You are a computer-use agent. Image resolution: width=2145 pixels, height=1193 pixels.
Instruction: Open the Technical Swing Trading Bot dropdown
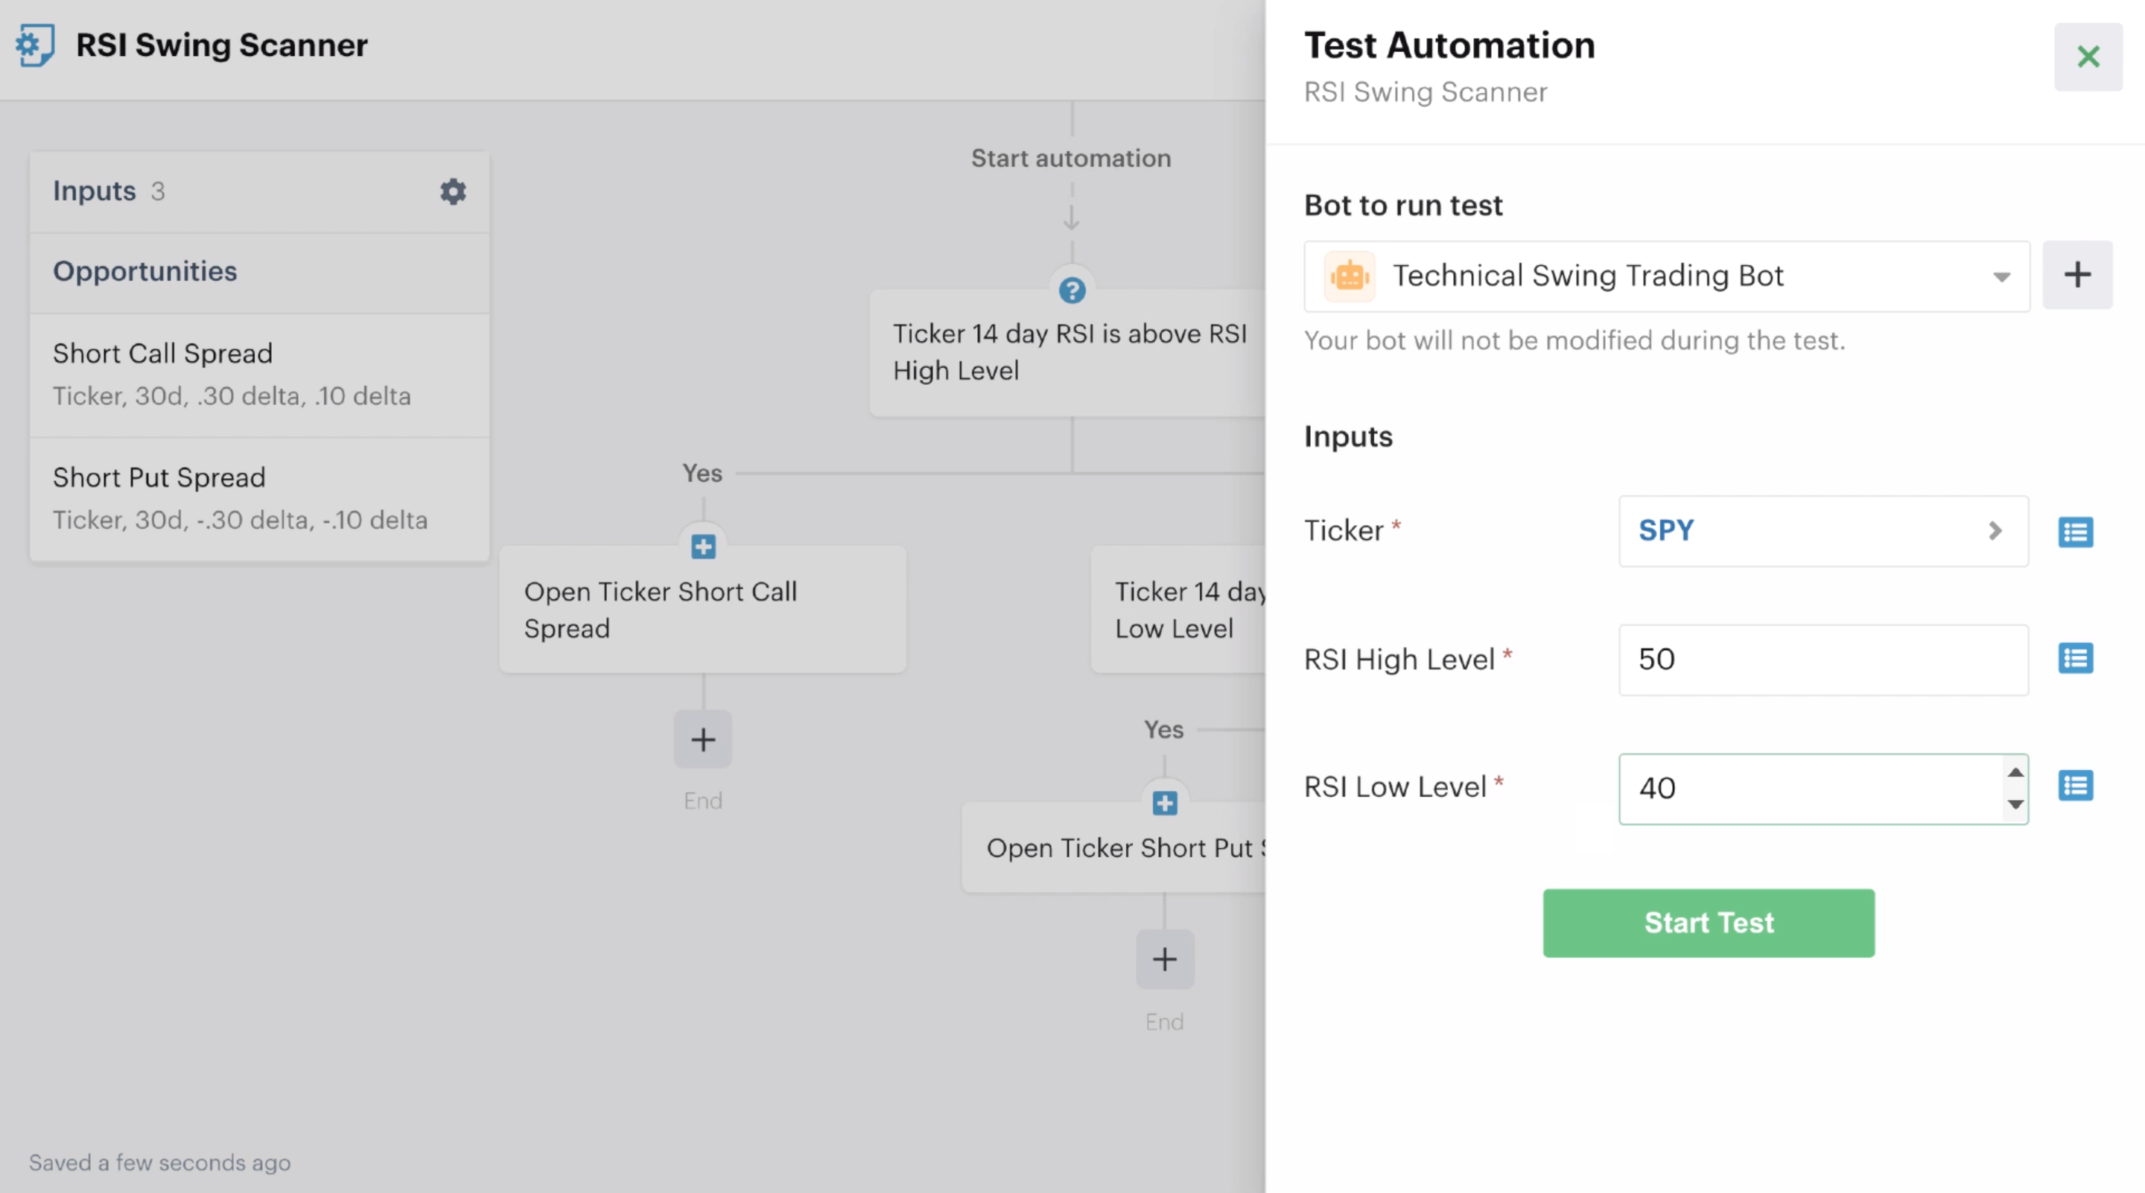pyautogui.click(x=1666, y=276)
